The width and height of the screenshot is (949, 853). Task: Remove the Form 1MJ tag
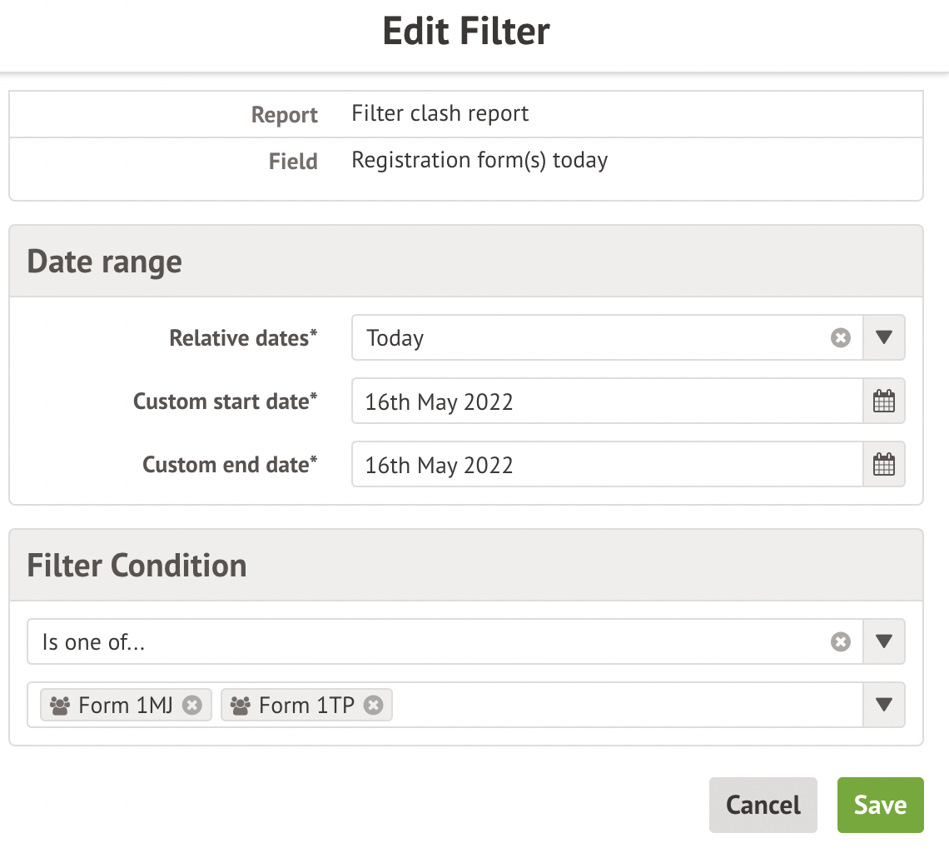(192, 706)
